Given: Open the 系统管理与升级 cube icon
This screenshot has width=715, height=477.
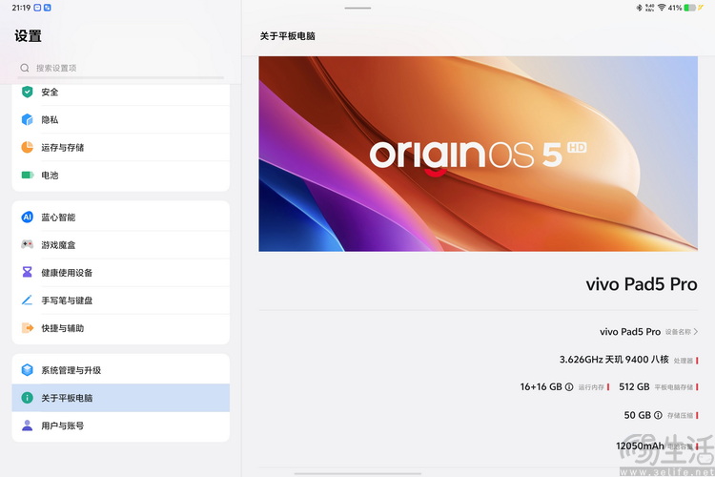Looking at the screenshot, I should (28, 370).
